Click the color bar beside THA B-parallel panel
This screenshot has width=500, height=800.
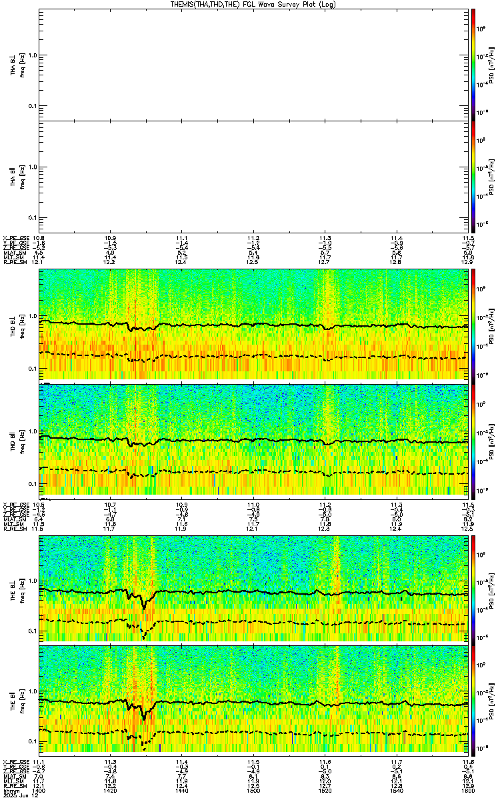[x=473, y=177]
